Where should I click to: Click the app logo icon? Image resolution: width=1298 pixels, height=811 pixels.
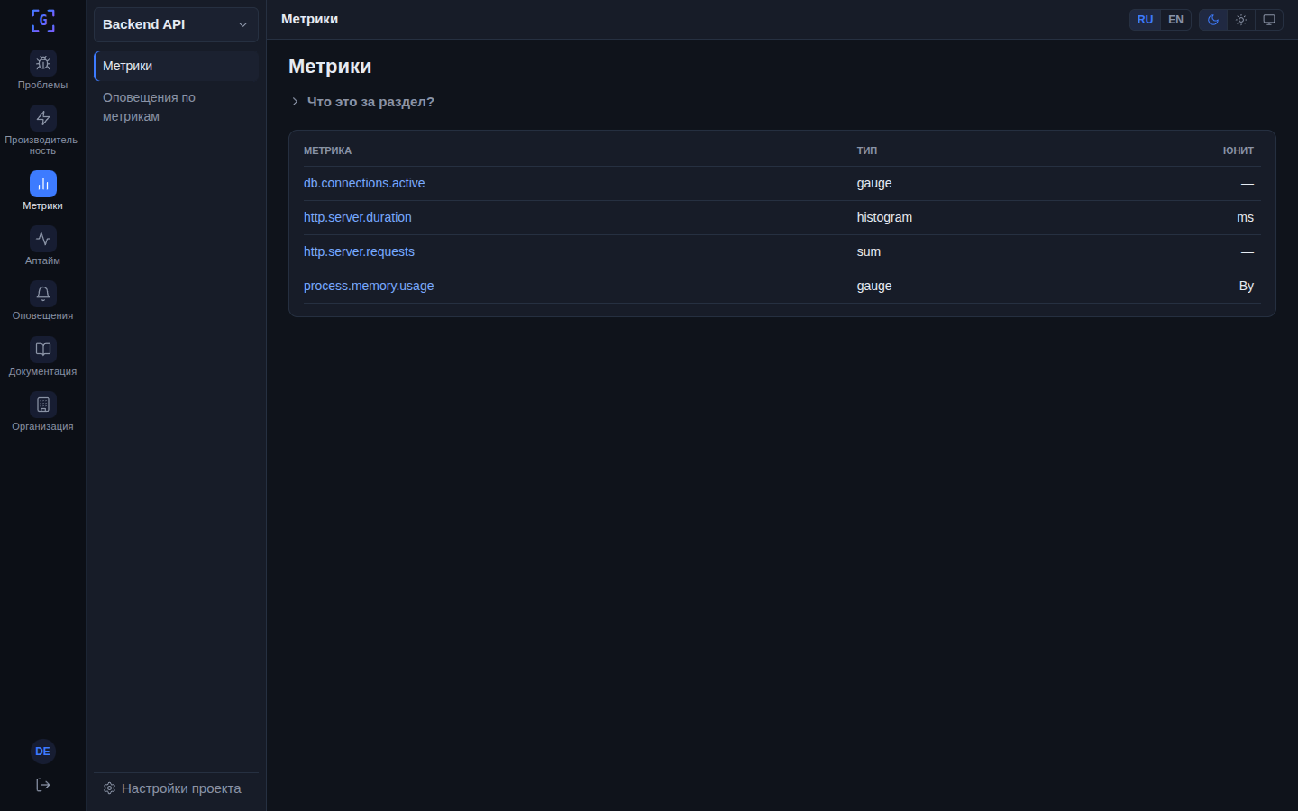[x=43, y=20]
